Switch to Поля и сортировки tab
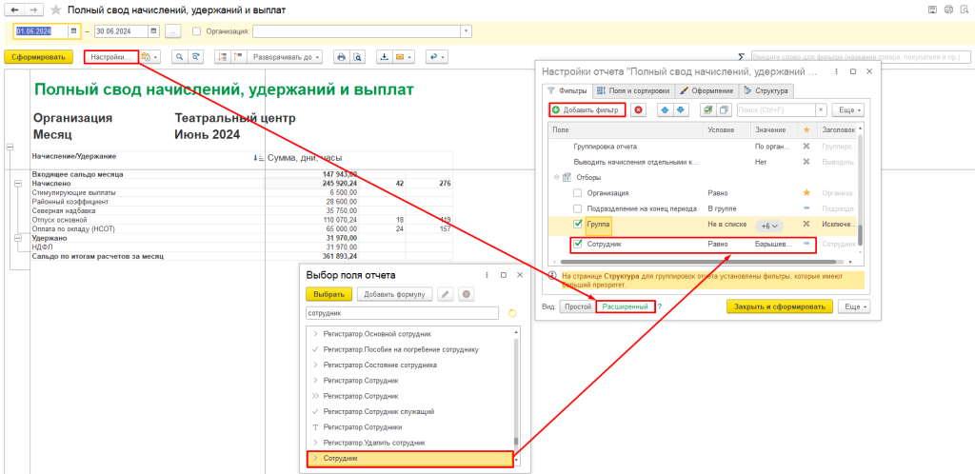975x474 pixels. click(633, 90)
